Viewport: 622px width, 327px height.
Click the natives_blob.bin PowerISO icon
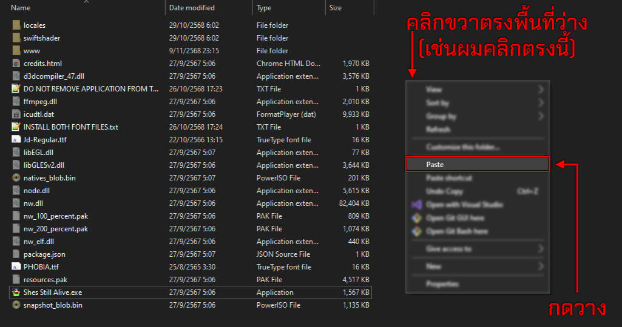point(16,178)
